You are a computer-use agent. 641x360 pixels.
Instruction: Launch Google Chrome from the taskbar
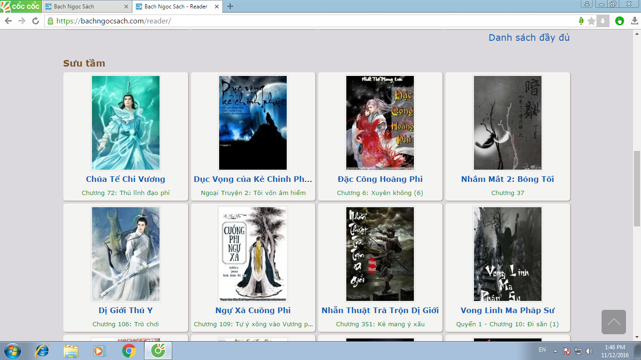click(x=129, y=351)
